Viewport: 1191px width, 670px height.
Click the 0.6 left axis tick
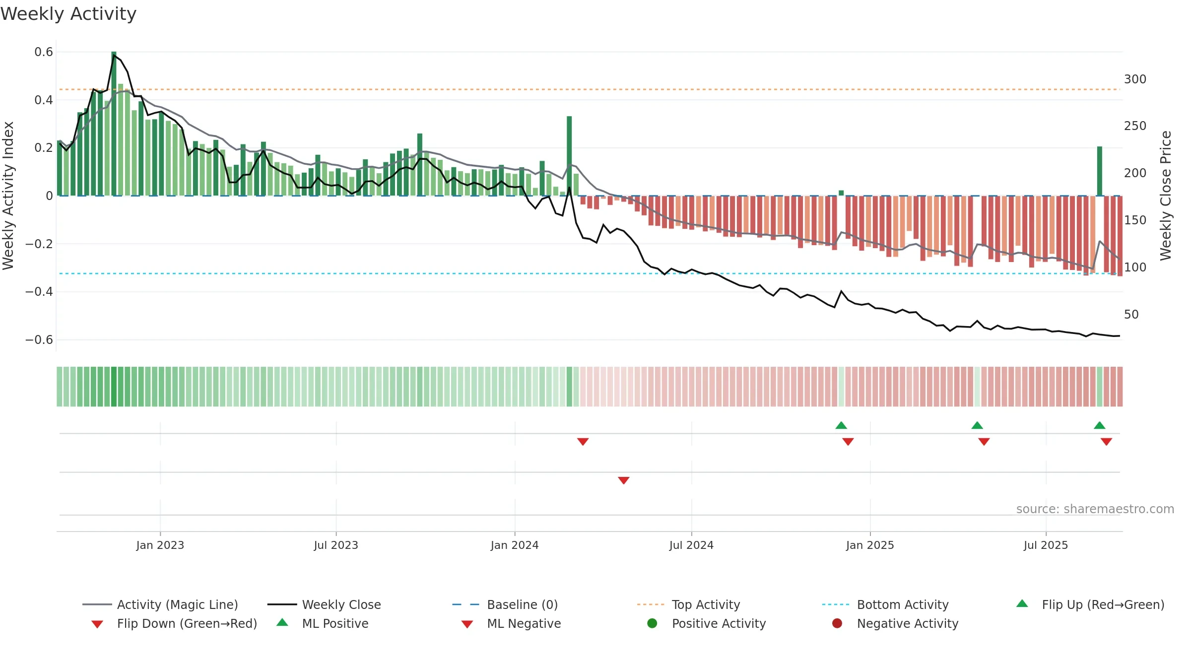coord(44,52)
